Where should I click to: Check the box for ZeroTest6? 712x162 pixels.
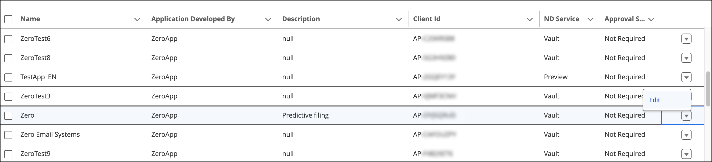[8, 39]
